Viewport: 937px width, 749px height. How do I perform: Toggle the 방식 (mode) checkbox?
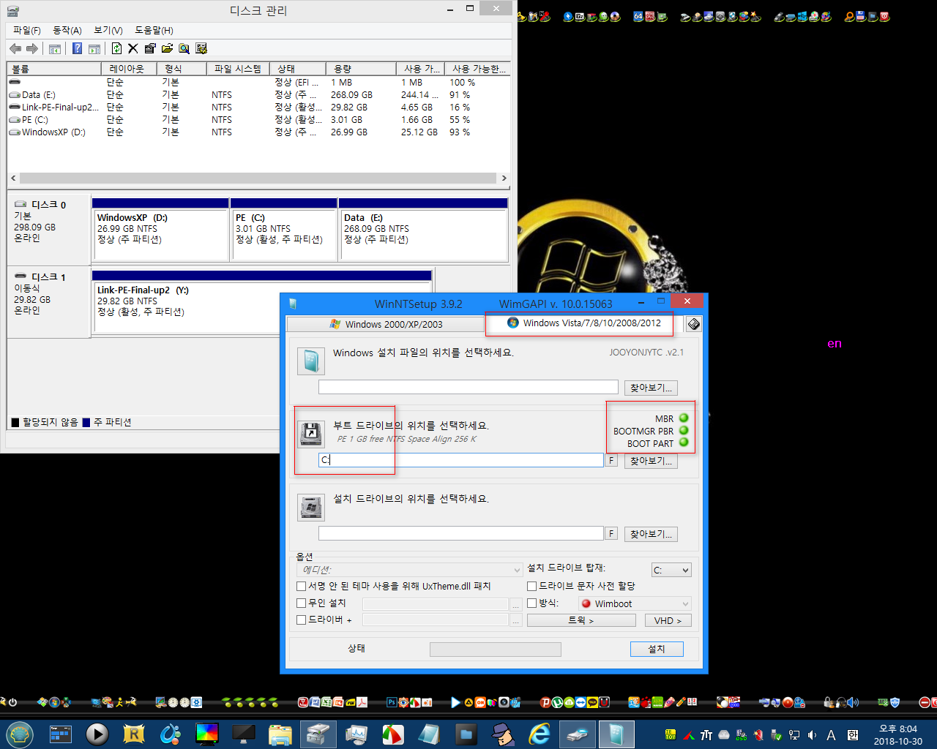532,603
